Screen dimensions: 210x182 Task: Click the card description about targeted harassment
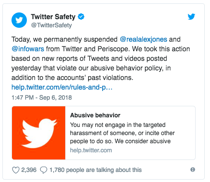tap(122, 133)
